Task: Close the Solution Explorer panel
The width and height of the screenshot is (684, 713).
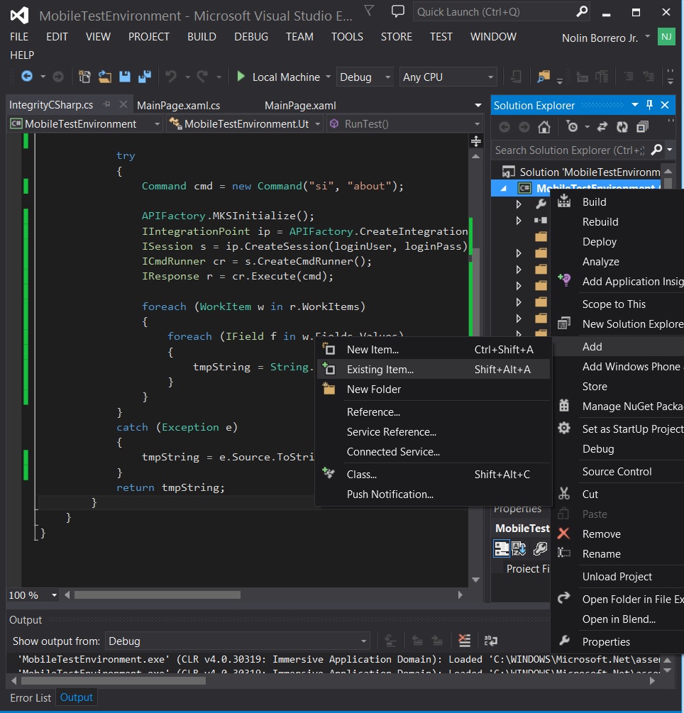Action: [x=665, y=105]
